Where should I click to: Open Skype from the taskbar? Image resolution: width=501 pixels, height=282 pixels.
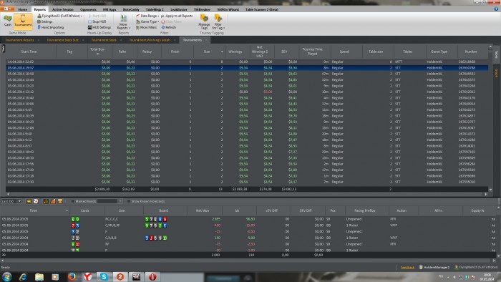point(104,276)
